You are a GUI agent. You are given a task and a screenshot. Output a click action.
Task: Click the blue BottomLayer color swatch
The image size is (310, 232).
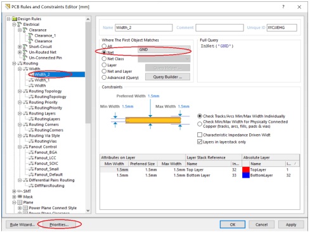pyautogui.click(x=246, y=175)
